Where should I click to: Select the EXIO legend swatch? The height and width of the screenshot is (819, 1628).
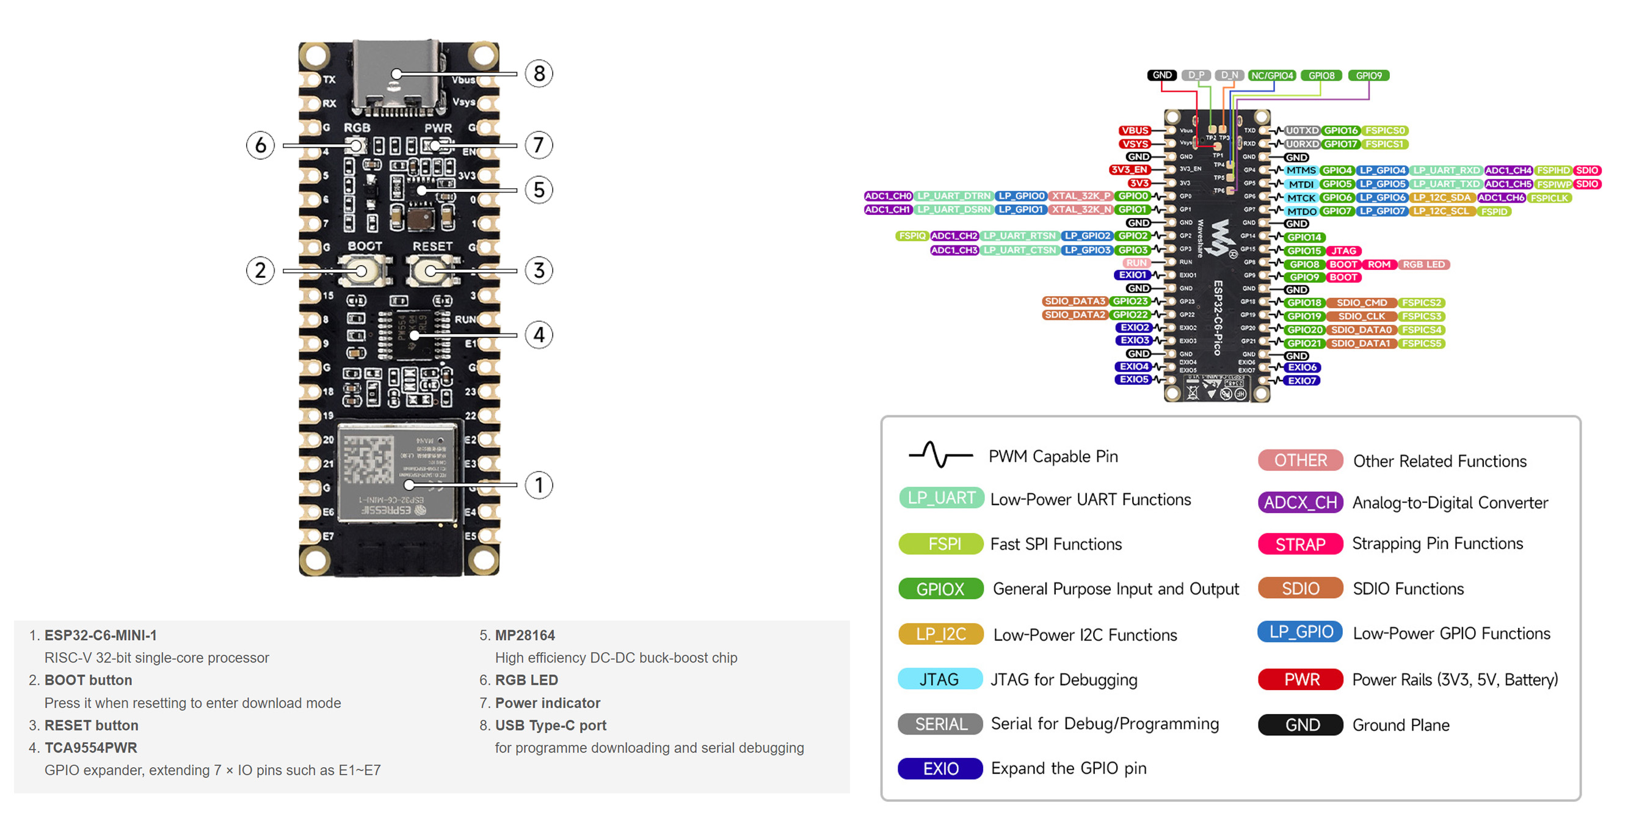point(940,768)
